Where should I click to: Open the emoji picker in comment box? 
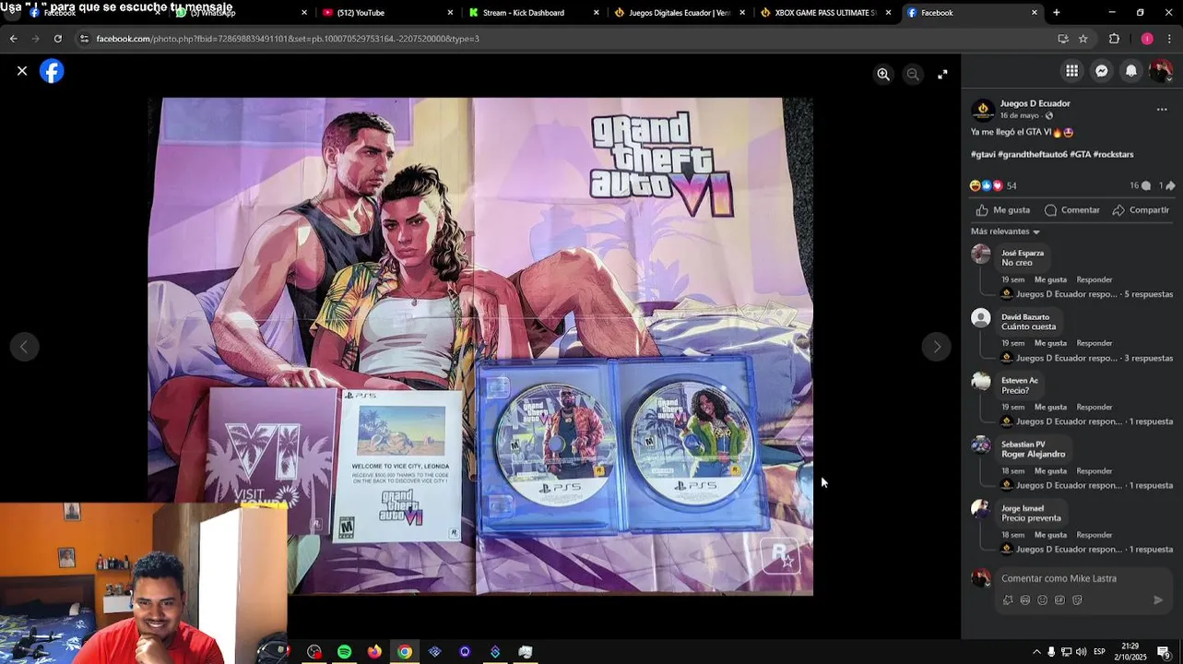[1043, 599]
